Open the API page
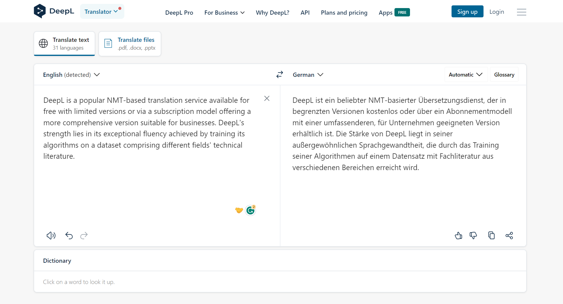 [305, 13]
